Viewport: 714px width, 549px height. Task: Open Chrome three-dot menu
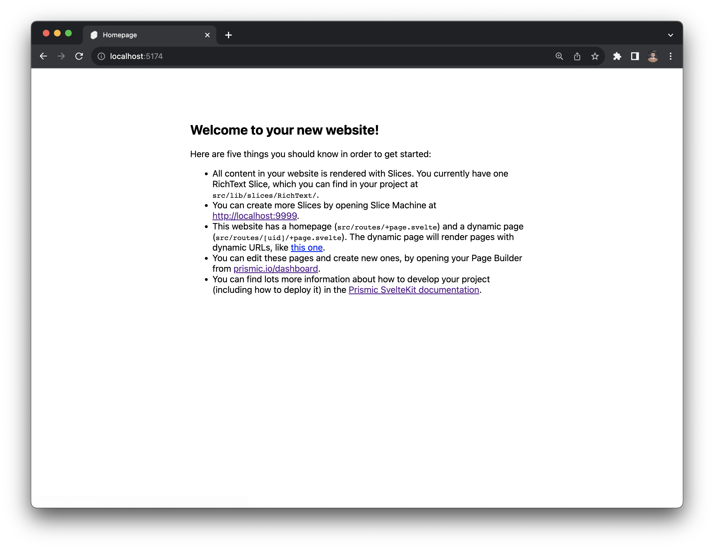click(x=671, y=56)
